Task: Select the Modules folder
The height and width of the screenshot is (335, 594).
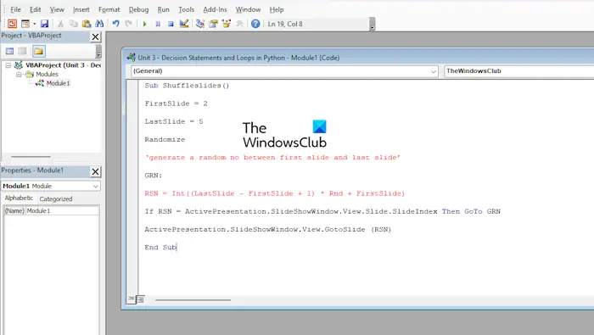Action: [x=47, y=74]
